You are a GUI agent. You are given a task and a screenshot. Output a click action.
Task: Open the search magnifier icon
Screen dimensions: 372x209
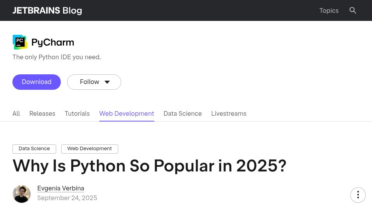(353, 10)
